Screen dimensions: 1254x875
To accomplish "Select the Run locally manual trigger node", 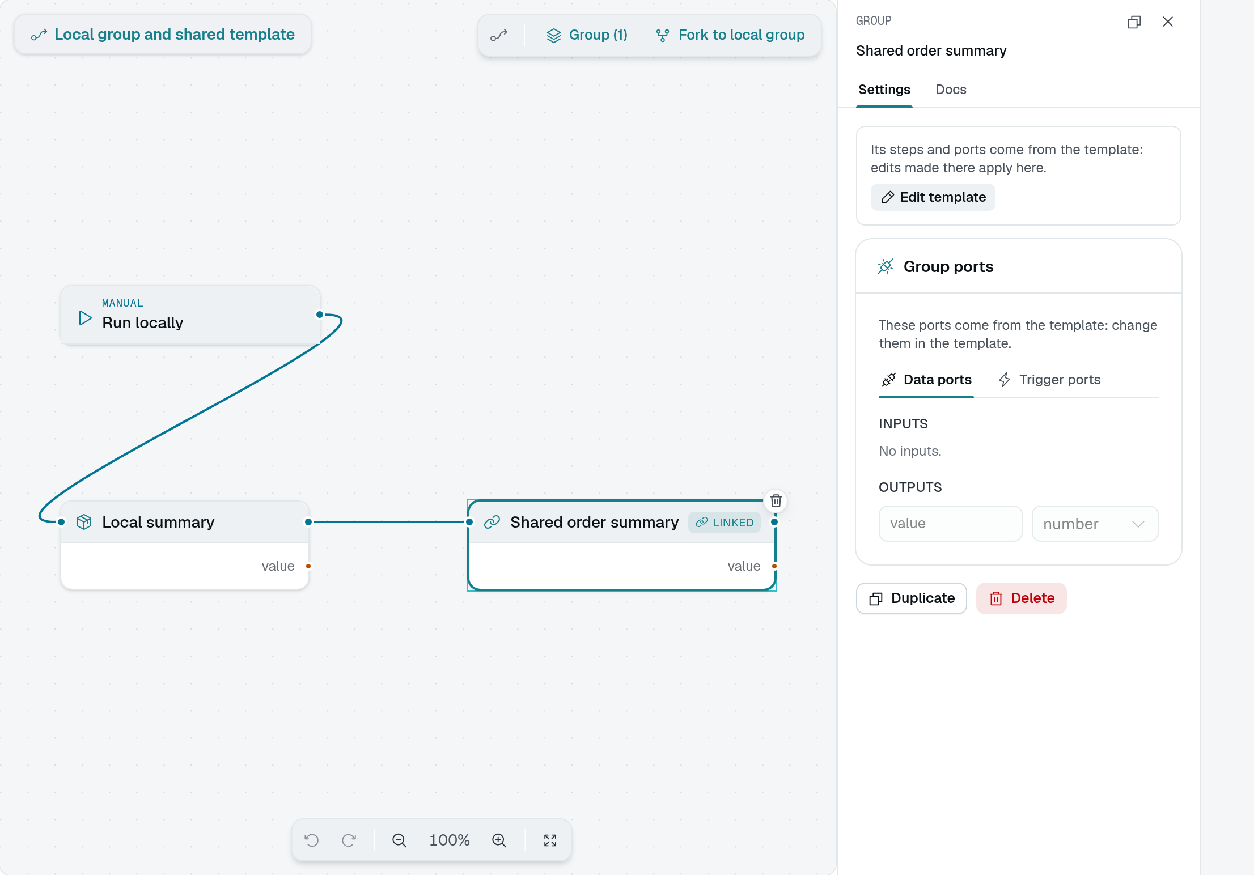I will (x=190, y=315).
